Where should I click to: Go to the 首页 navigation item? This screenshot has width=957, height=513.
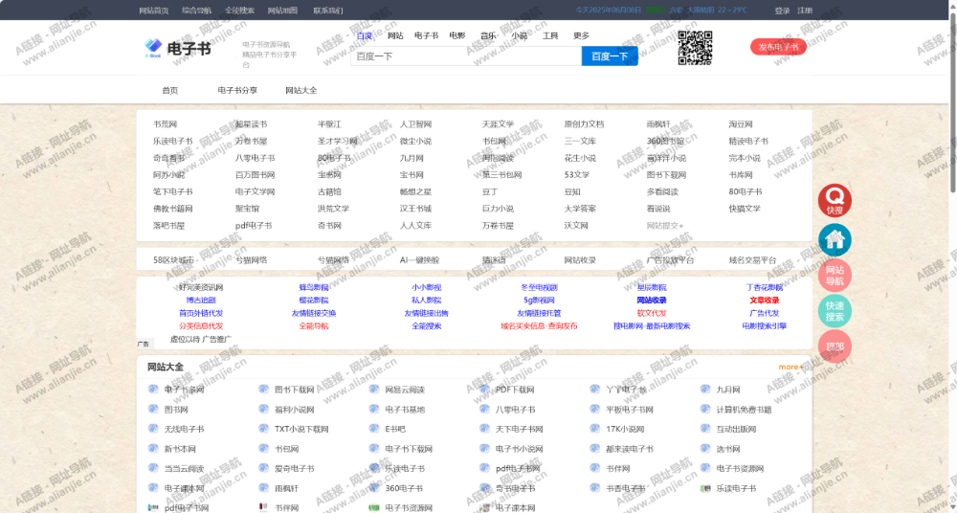[169, 90]
